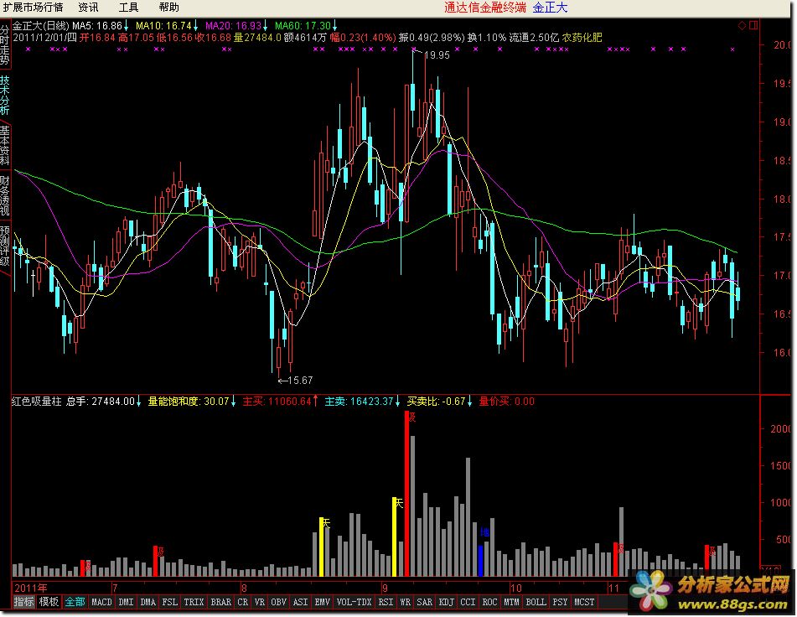The height and width of the screenshot is (617, 797).
Task: Click the 总手: 27484.00 value
Action: (x=101, y=402)
